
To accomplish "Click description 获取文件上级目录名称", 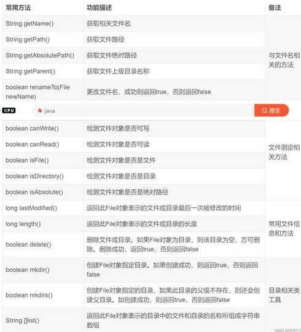I will click(x=118, y=71).
